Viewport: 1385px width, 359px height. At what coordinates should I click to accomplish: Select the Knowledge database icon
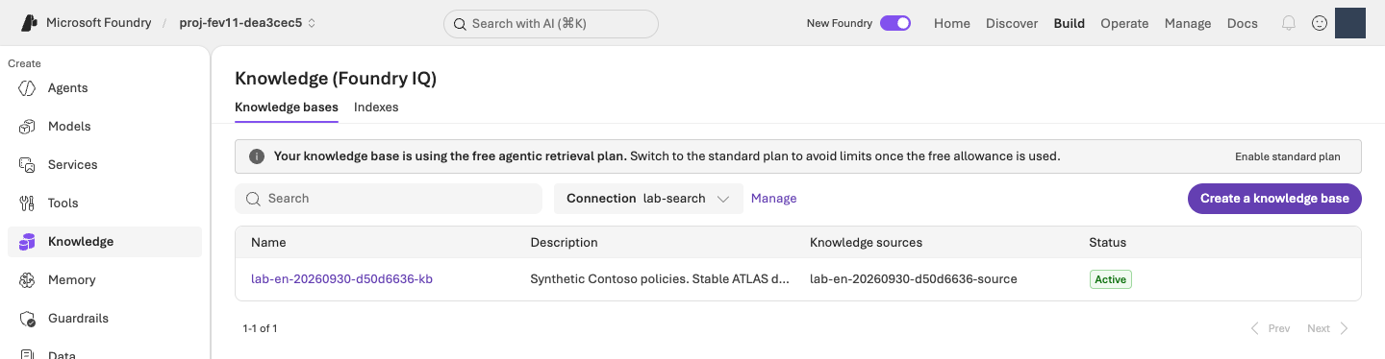click(28, 242)
